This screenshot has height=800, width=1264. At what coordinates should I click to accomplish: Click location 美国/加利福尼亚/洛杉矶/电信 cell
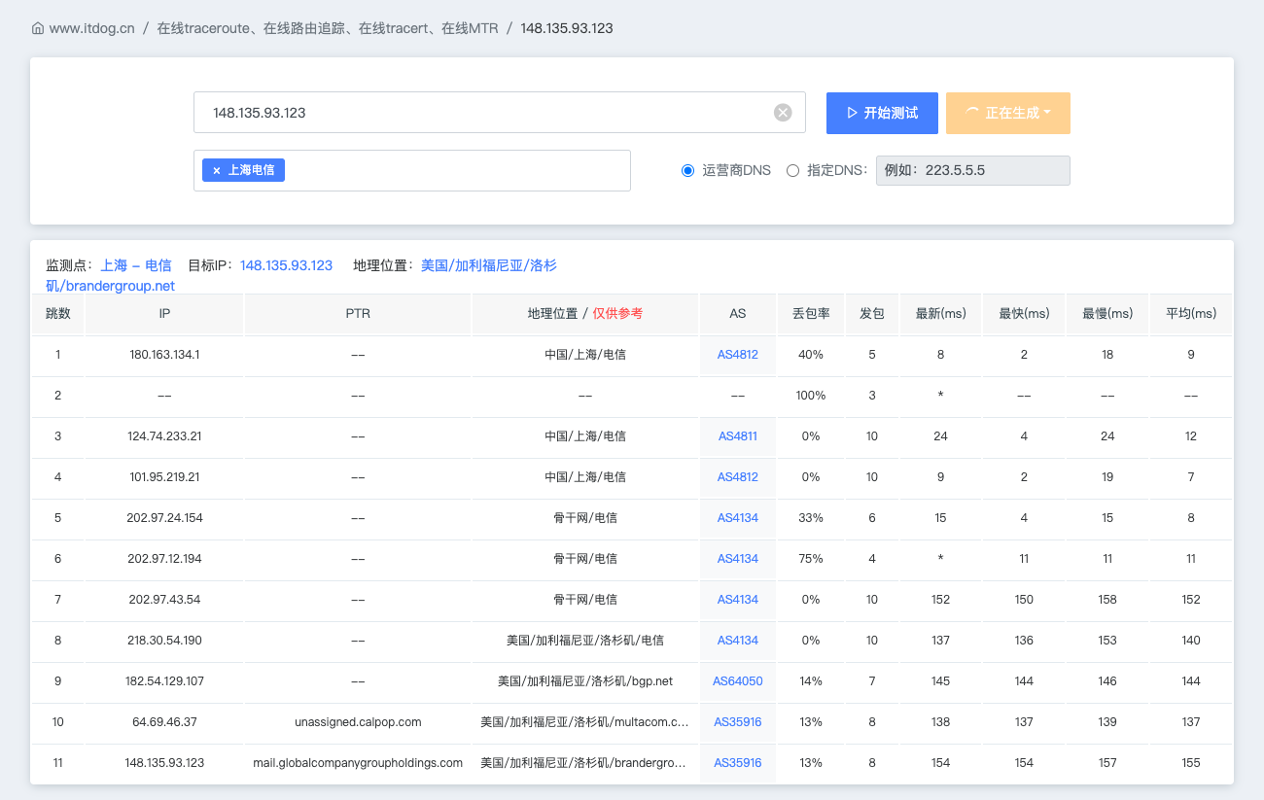coord(585,641)
